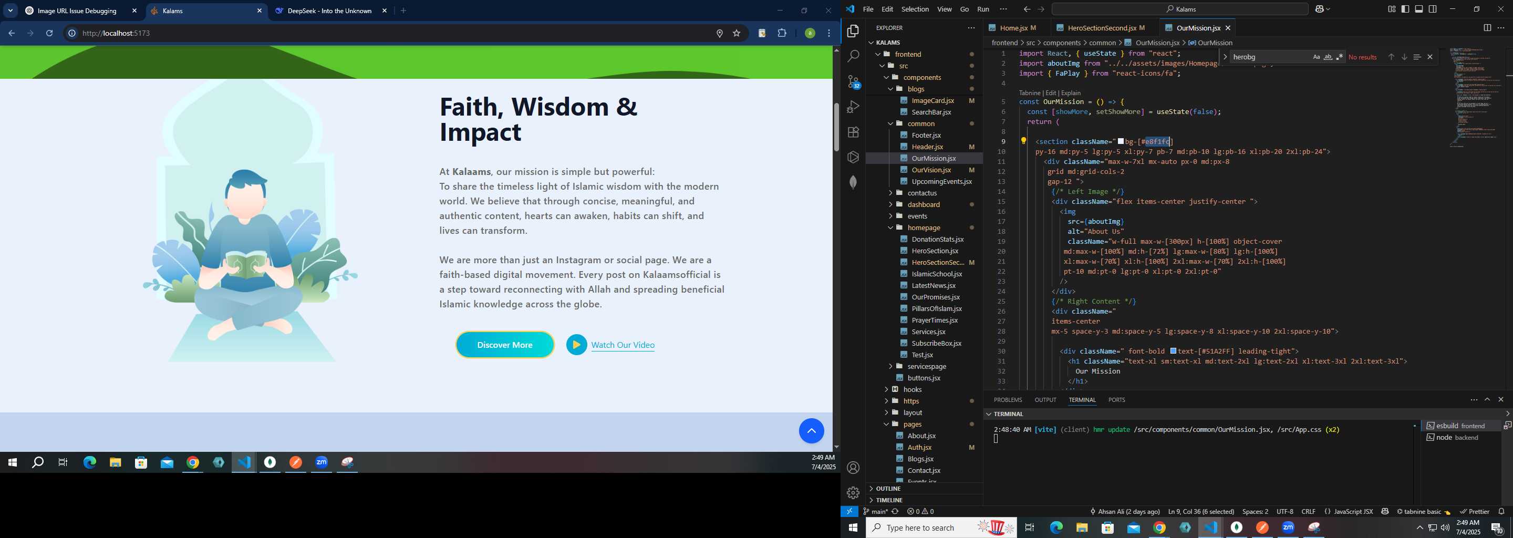Click the Windows 'Type here to search' box
Image resolution: width=1513 pixels, height=538 pixels.
941,527
